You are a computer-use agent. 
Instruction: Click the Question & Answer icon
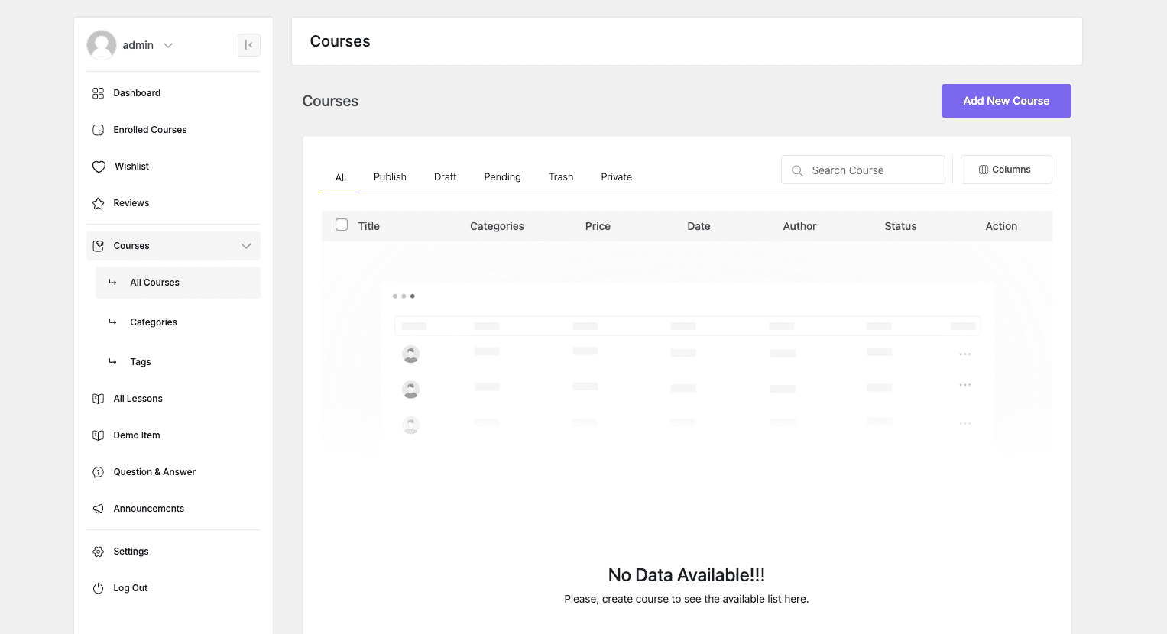tap(98, 472)
